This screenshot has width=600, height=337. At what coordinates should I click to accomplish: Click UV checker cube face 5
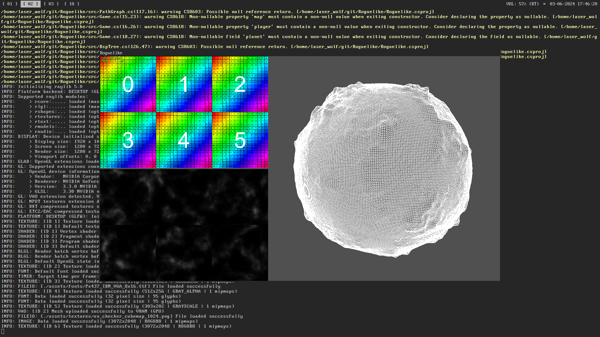point(240,140)
